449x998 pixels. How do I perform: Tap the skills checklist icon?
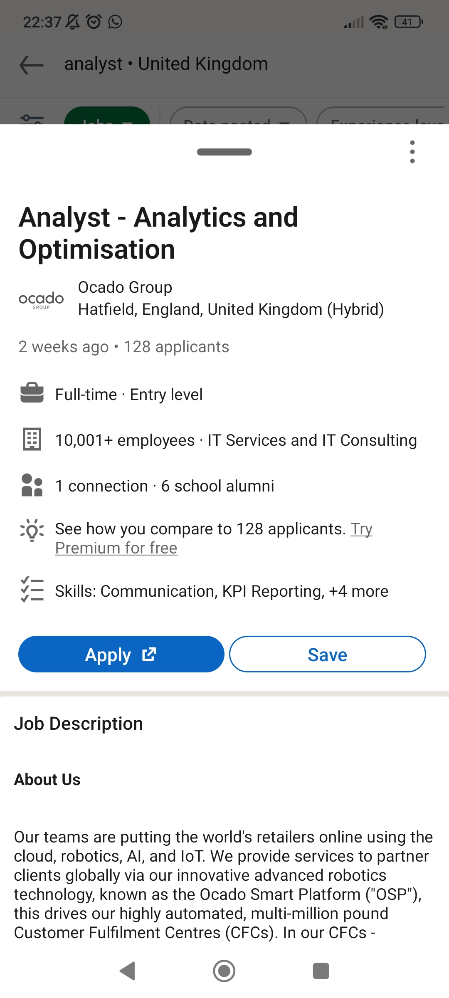click(32, 590)
